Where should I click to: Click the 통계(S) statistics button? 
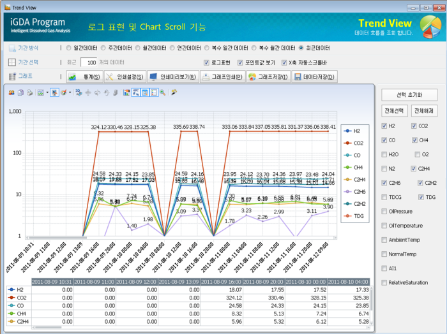(x=85, y=77)
